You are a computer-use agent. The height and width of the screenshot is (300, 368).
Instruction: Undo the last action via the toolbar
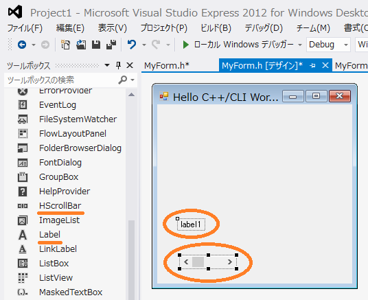pyautogui.click(x=132, y=45)
